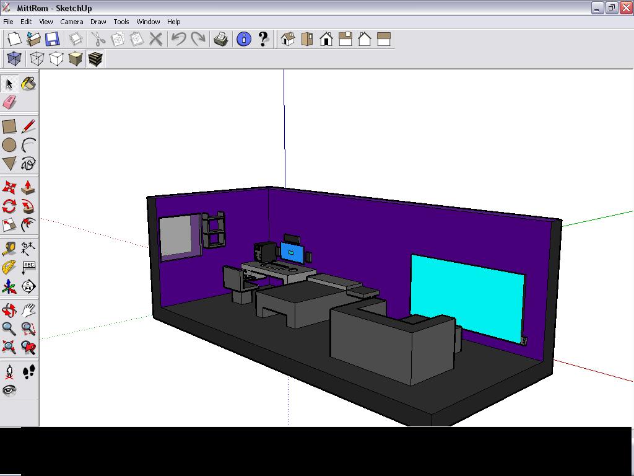Create a new file from toolbar
The image size is (634, 476).
[x=14, y=39]
